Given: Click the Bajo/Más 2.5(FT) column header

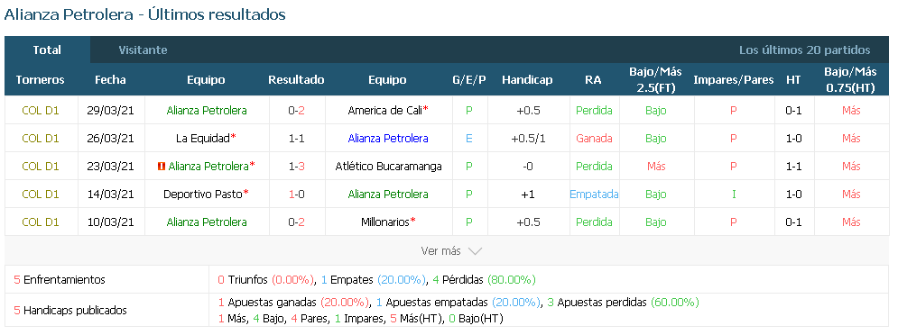Looking at the screenshot, I should point(655,80).
